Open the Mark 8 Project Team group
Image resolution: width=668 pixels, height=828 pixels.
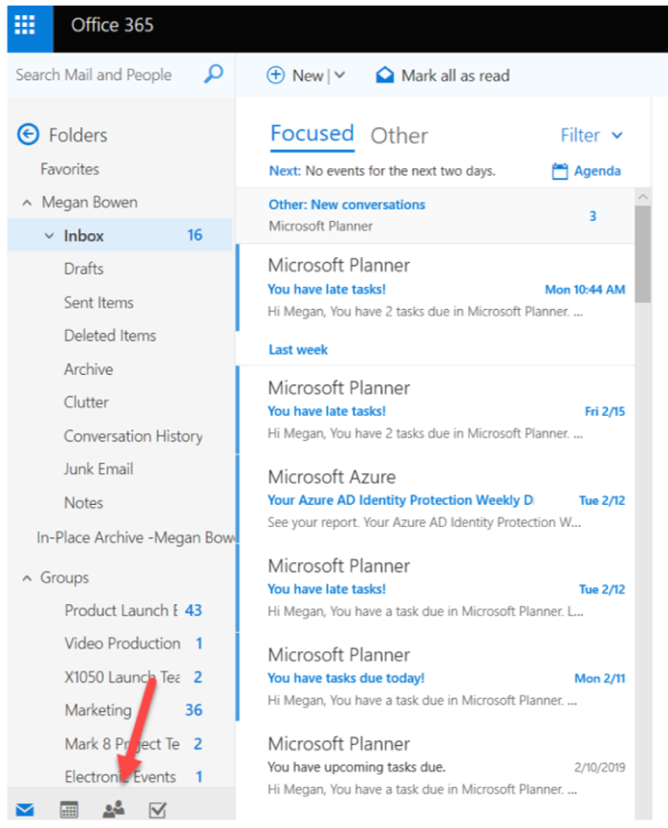pyautogui.click(x=122, y=744)
